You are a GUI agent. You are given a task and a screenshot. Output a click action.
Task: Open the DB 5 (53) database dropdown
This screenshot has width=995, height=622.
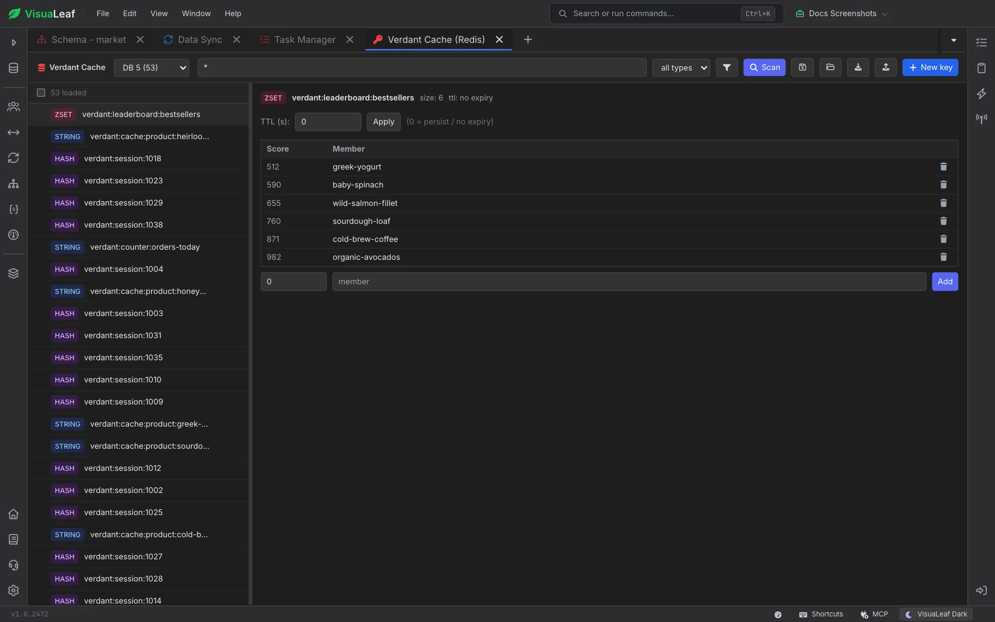[x=152, y=67]
